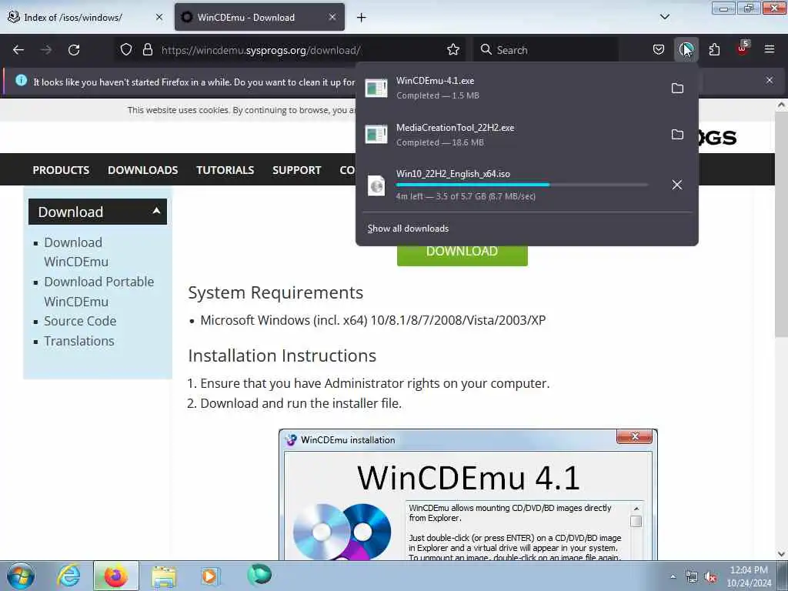The height and width of the screenshot is (591, 788).
Task: Cancel the Win10_22H2_English_x64.iso download
Action: pos(677,185)
